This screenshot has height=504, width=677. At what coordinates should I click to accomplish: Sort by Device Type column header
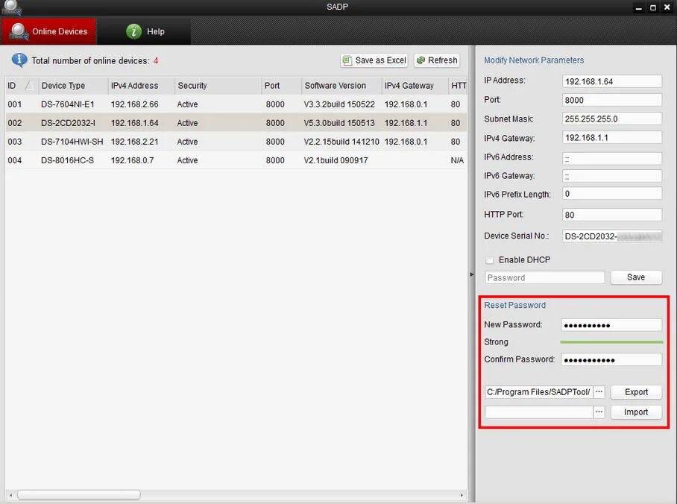click(x=73, y=86)
